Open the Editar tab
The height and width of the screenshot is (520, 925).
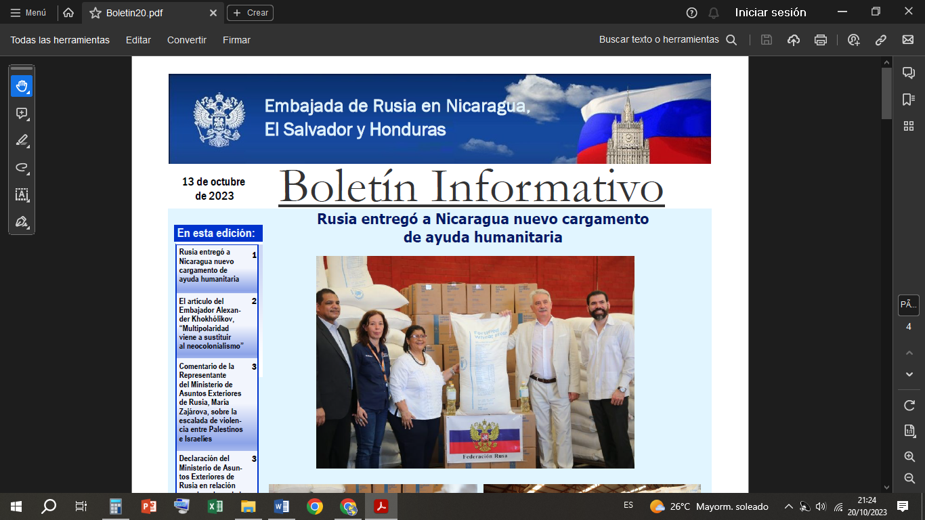coord(138,40)
